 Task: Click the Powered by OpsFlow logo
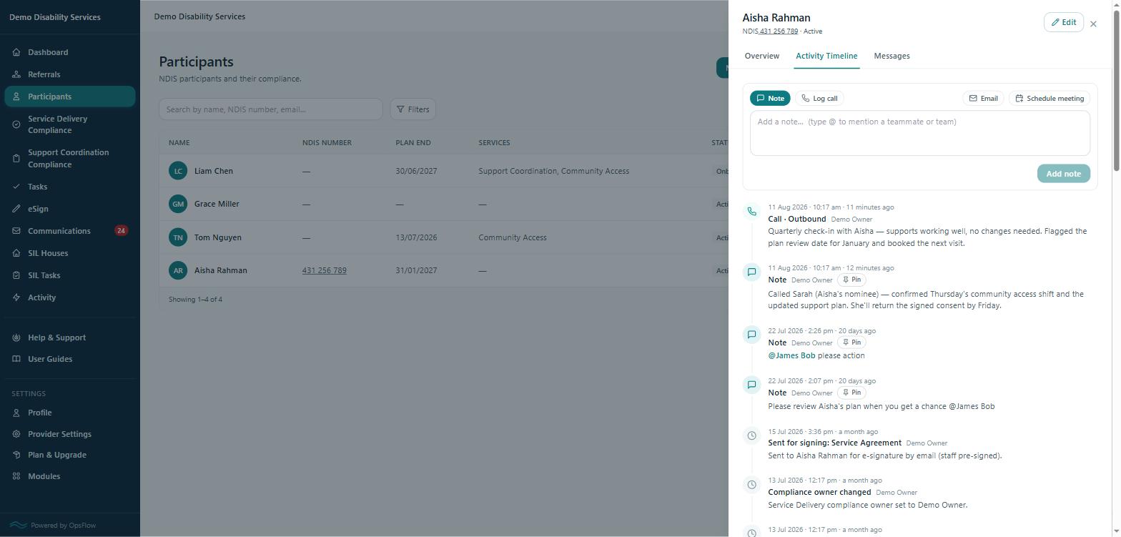[19, 525]
